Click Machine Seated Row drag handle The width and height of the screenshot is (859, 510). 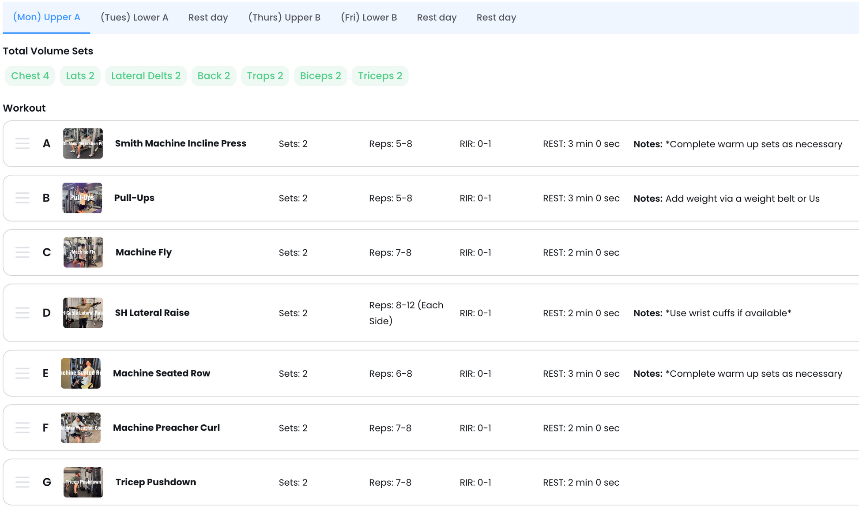pyautogui.click(x=22, y=373)
